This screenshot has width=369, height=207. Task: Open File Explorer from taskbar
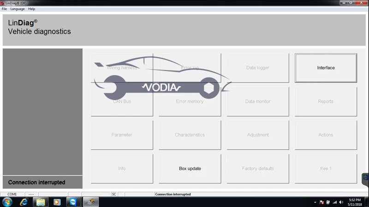coord(41,202)
